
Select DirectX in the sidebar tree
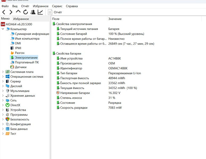(x=15, y=105)
